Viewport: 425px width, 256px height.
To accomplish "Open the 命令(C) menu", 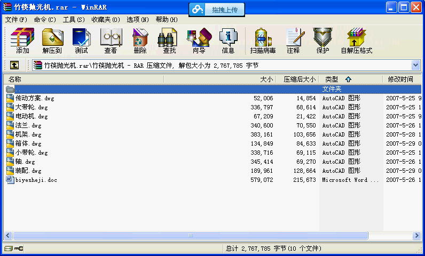I will point(45,20).
